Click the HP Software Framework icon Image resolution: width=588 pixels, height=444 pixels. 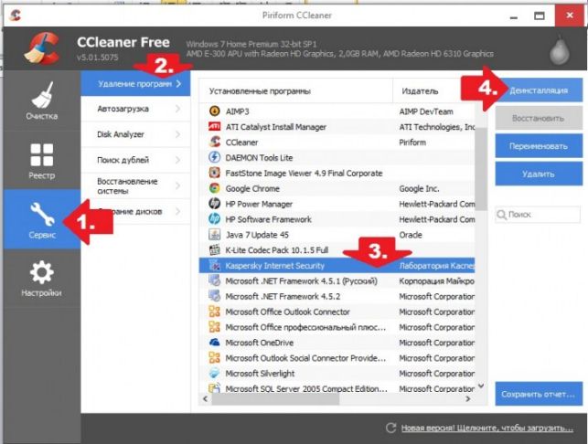click(x=215, y=219)
